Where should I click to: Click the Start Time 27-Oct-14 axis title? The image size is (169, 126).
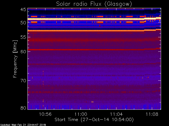point(94,120)
